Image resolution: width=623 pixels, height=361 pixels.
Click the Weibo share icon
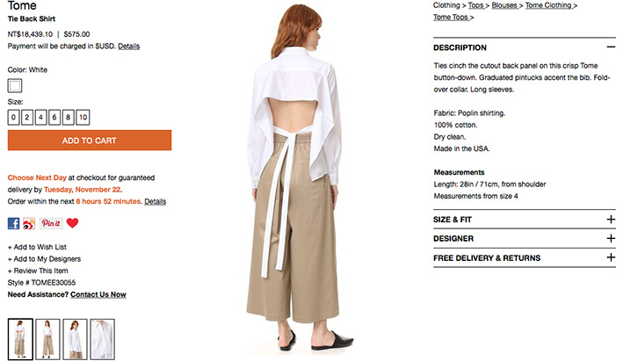[x=29, y=223]
